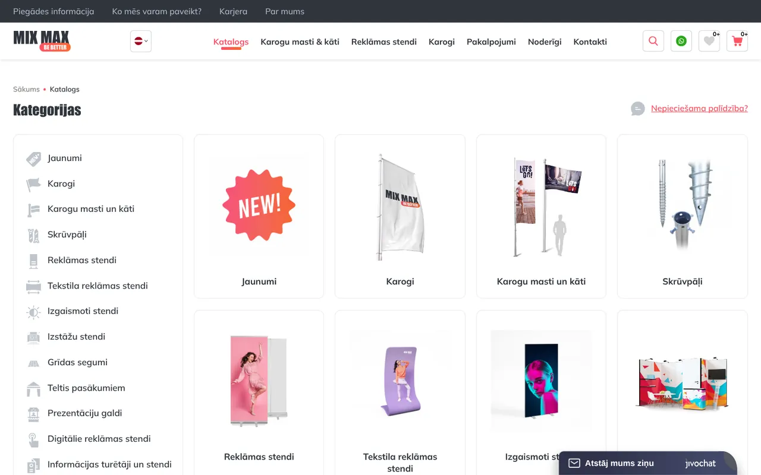Image resolution: width=761 pixels, height=475 pixels.
Task: Click the green WhatsApp icon
Action: click(681, 41)
